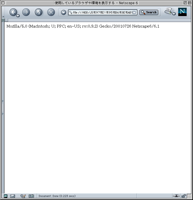193x200 pixels.
Task: Collapse the navigation toolbar grippy
Action: click(3, 12)
